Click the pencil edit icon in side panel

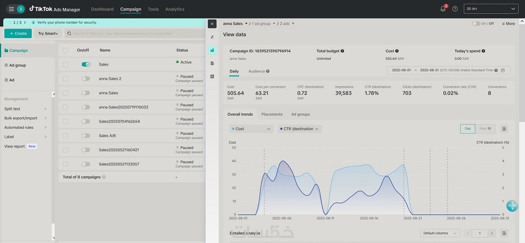pos(212,37)
